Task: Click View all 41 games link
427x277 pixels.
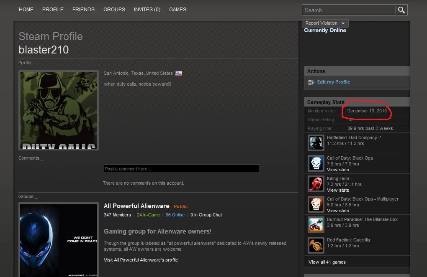Action: point(327,262)
